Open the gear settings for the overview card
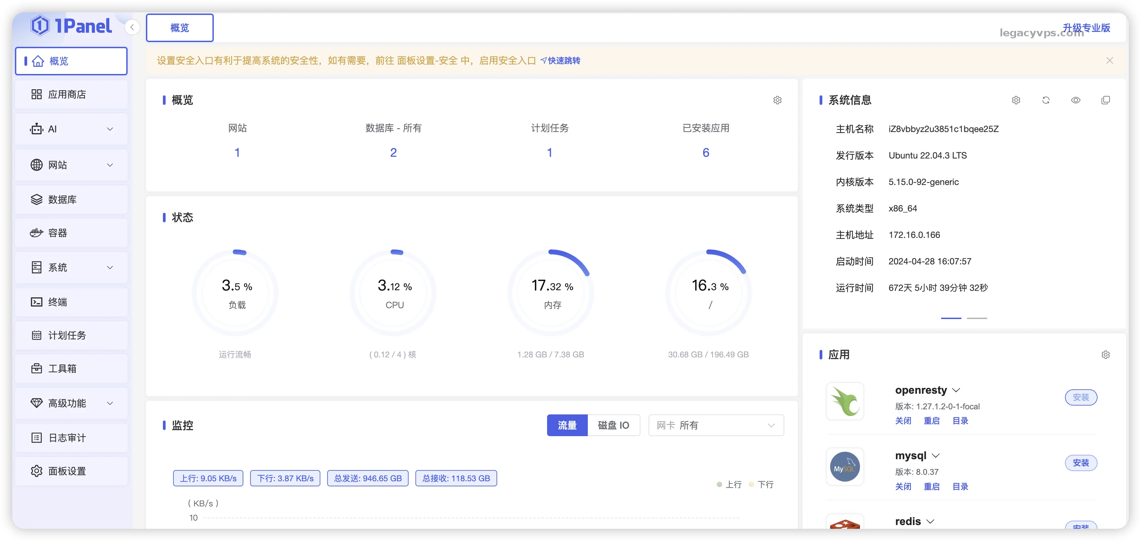 [777, 100]
